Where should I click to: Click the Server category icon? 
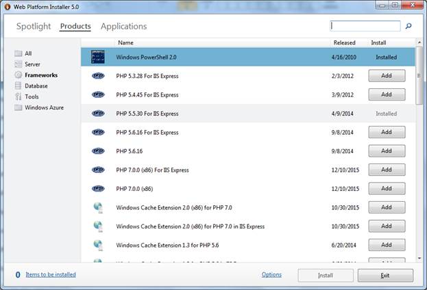point(19,64)
